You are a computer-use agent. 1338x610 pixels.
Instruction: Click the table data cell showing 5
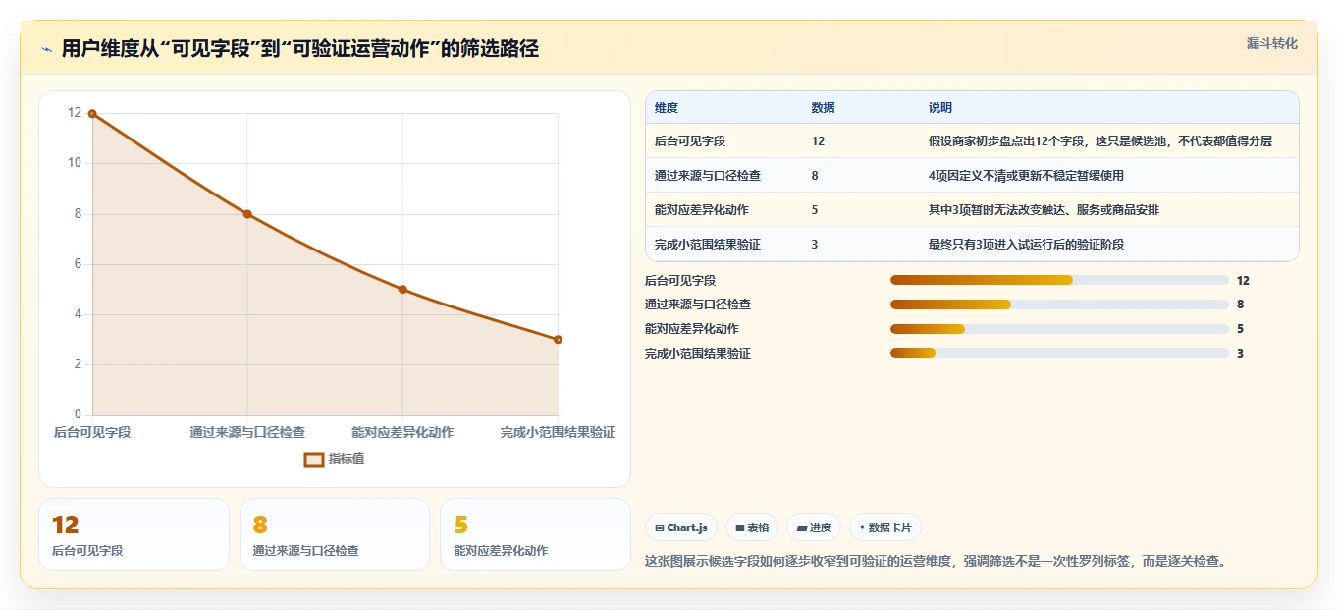click(815, 210)
